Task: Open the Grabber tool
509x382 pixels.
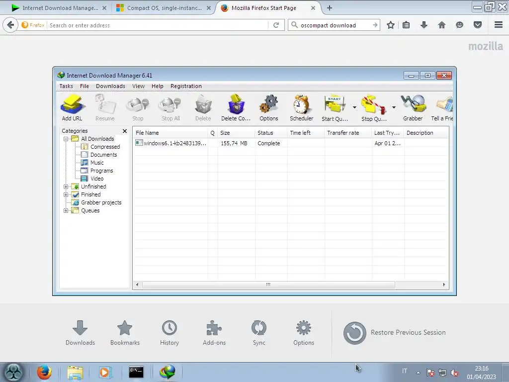Action: pyautogui.click(x=413, y=108)
